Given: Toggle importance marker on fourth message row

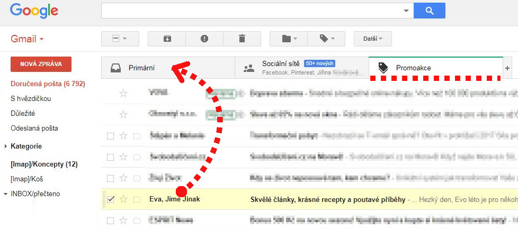Looking at the screenshot, I should click(x=137, y=157).
